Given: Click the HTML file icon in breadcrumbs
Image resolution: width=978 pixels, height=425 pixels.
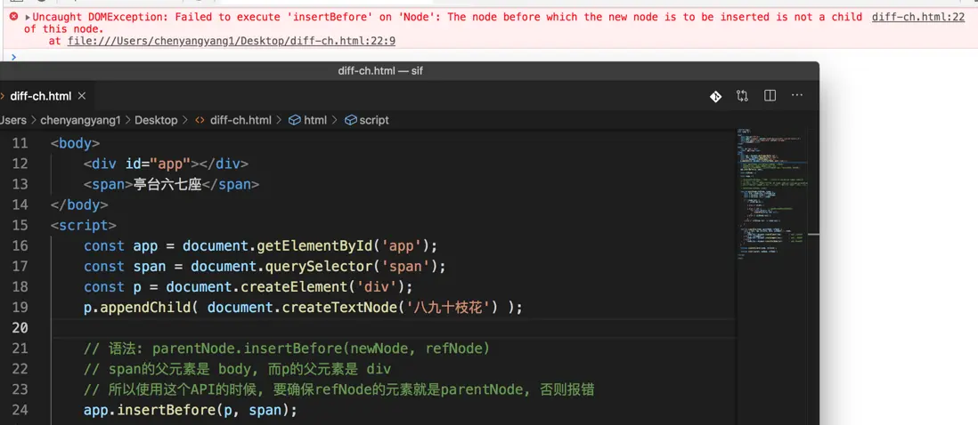Looking at the screenshot, I should pyautogui.click(x=200, y=120).
